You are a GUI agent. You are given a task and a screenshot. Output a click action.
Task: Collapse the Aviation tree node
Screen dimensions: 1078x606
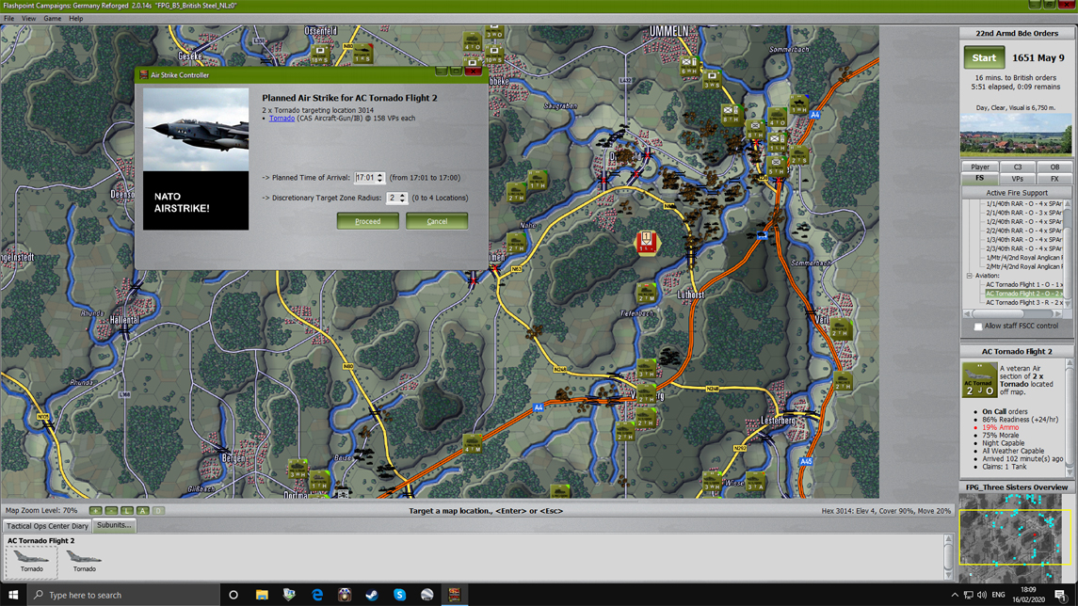coord(970,276)
